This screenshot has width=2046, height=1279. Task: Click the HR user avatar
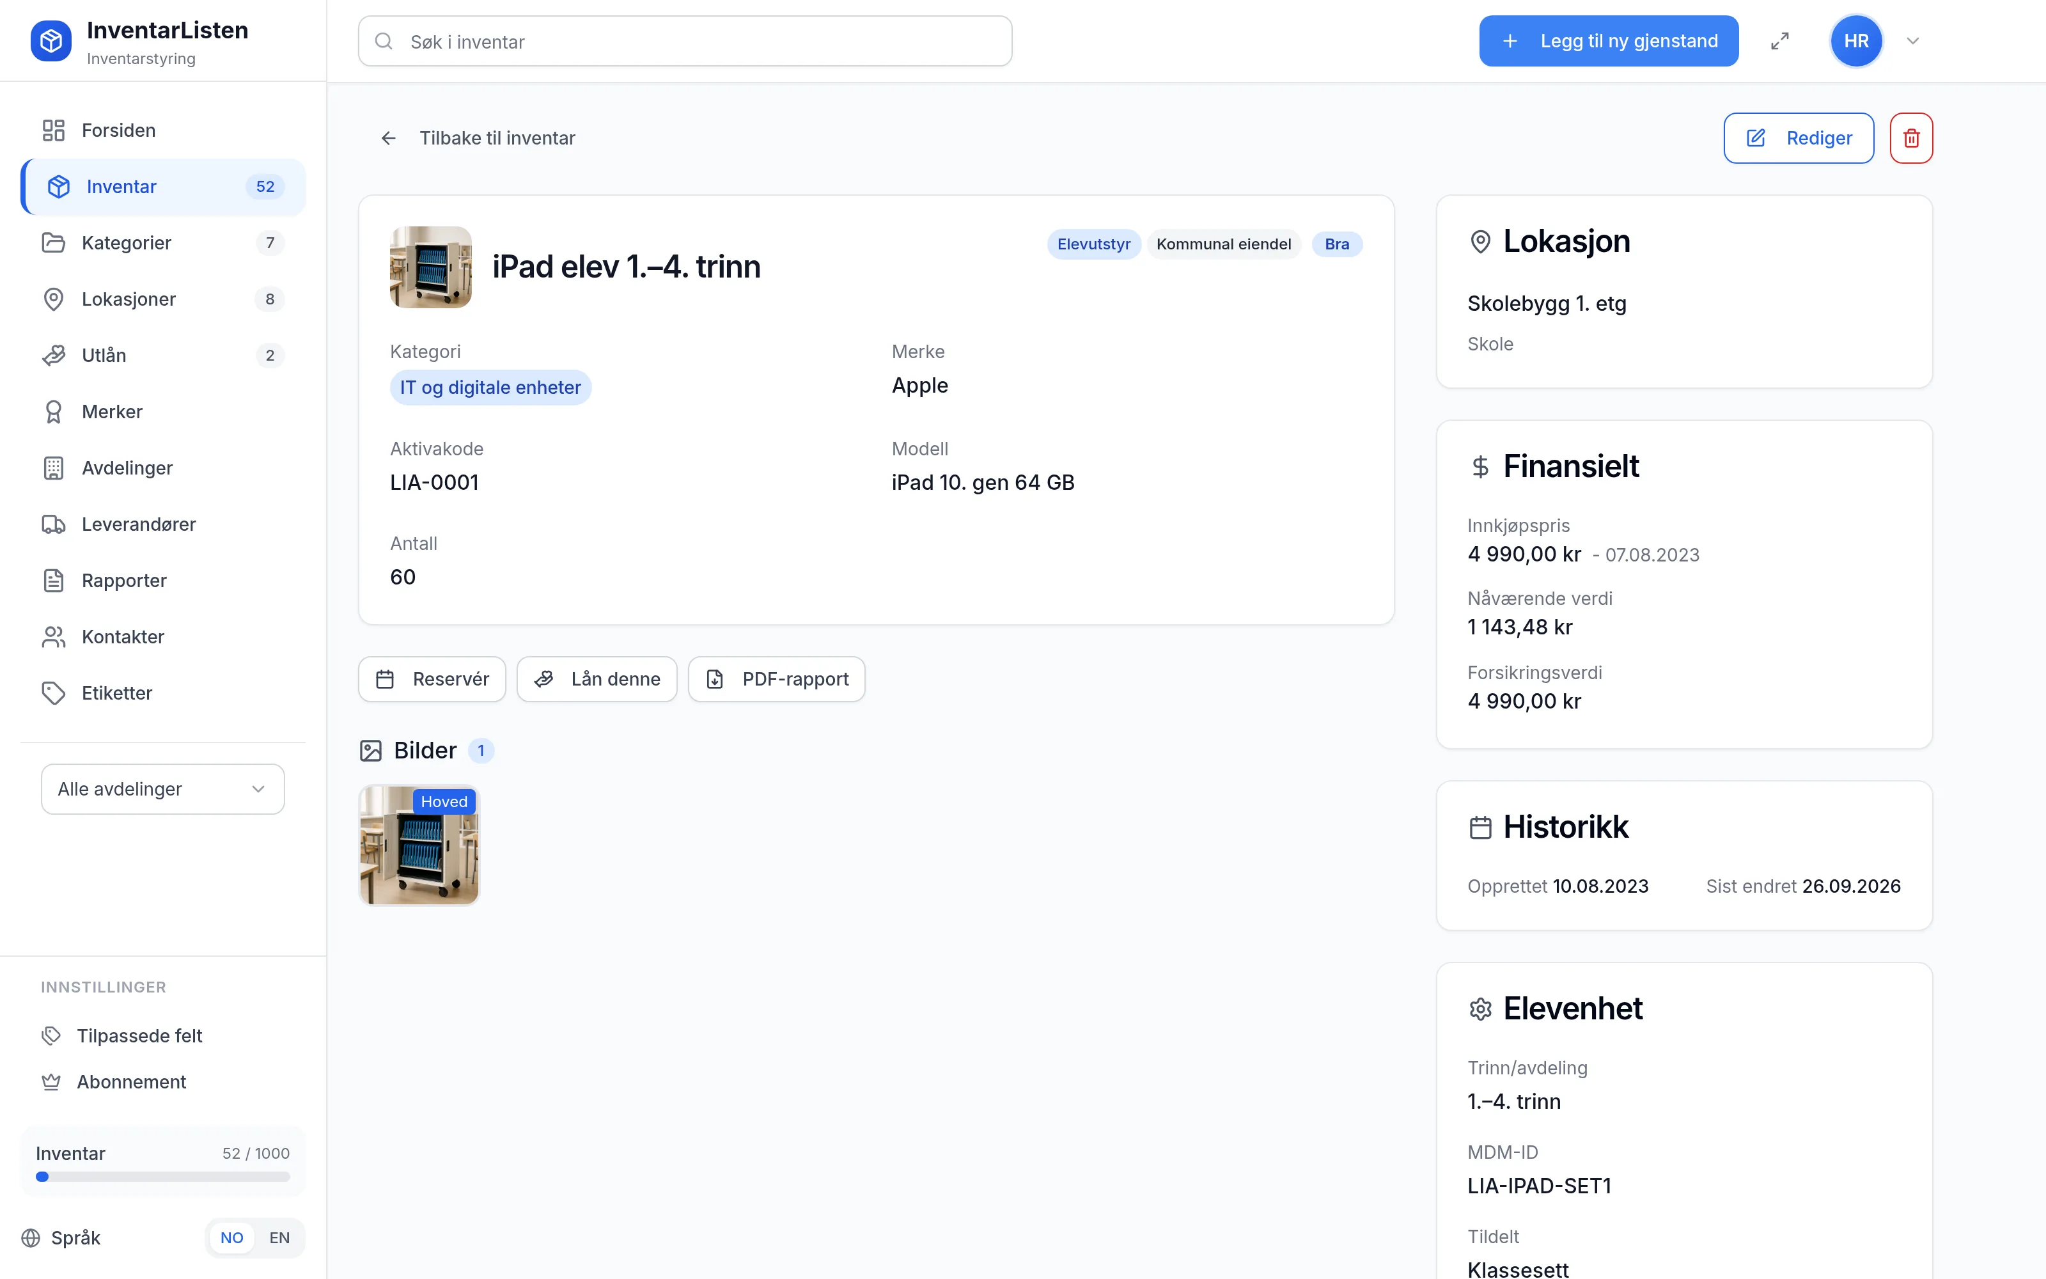[1855, 40]
